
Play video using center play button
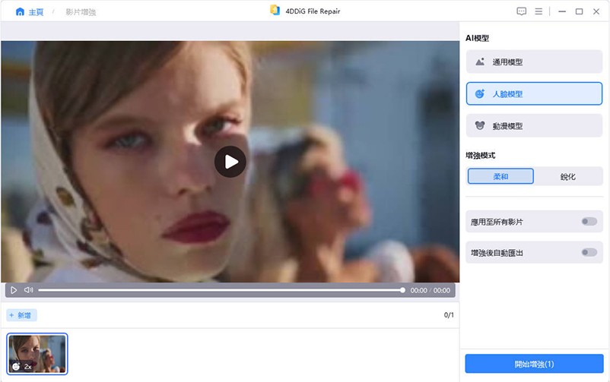(x=230, y=161)
